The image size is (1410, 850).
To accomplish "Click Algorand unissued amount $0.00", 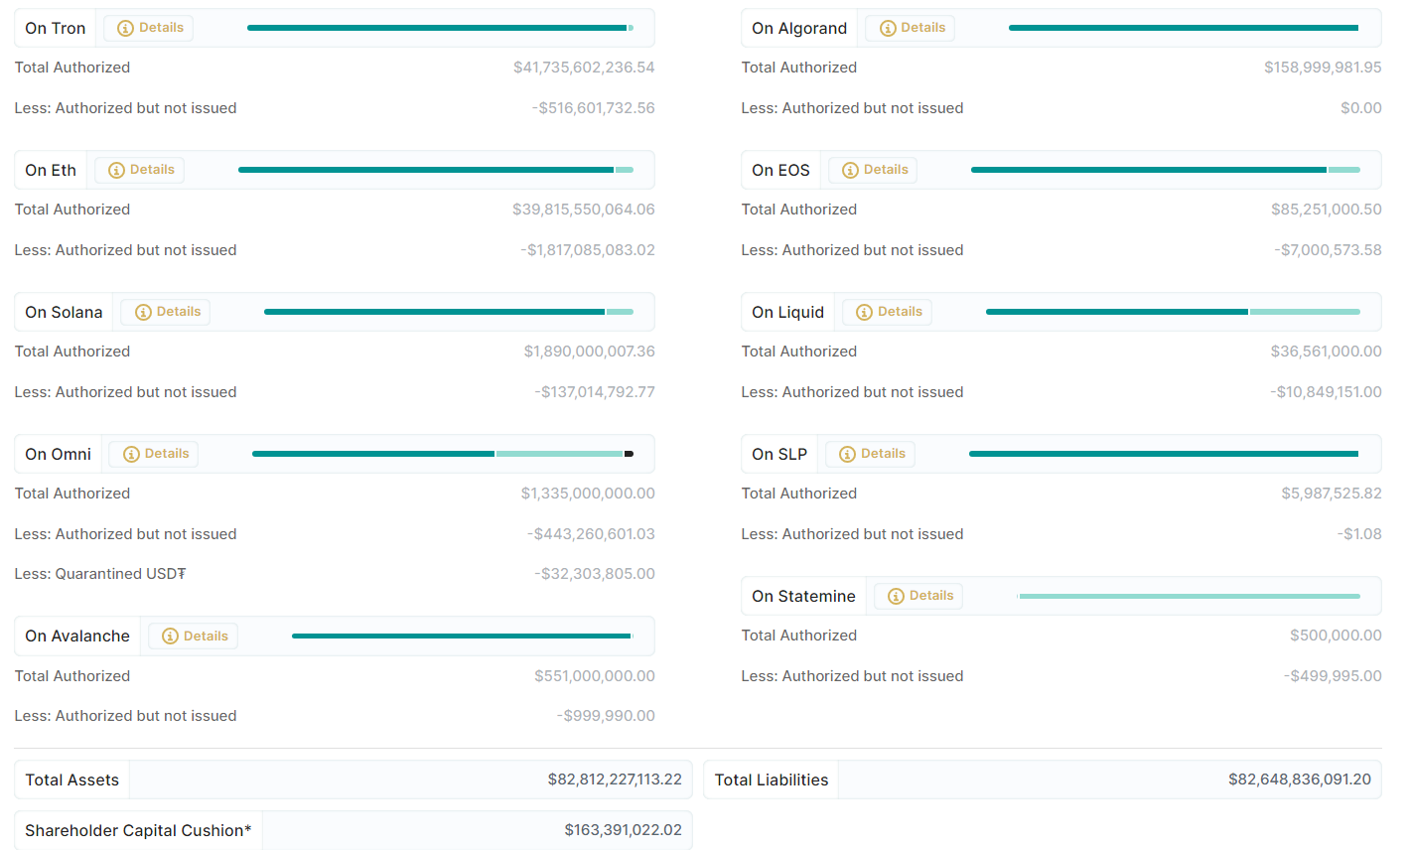I will click(1361, 108).
